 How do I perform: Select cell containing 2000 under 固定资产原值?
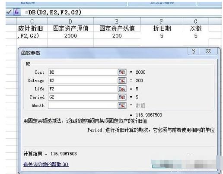click(70, 36)
